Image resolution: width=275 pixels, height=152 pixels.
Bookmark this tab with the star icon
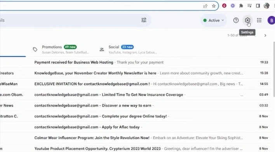[214, 6]
